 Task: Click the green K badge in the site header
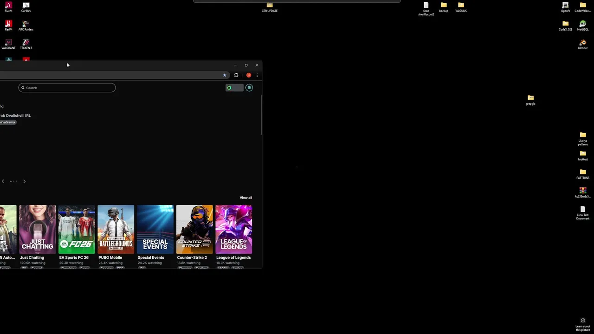(229, 88)
